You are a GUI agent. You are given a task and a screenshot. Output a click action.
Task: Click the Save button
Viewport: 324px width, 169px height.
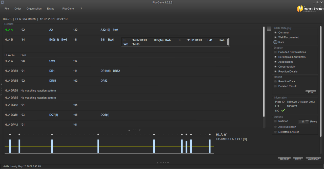coord(298,159)
